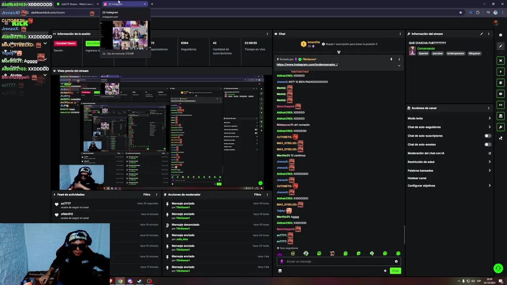Toggle the channel actions icon in the right sidebar

501,116
